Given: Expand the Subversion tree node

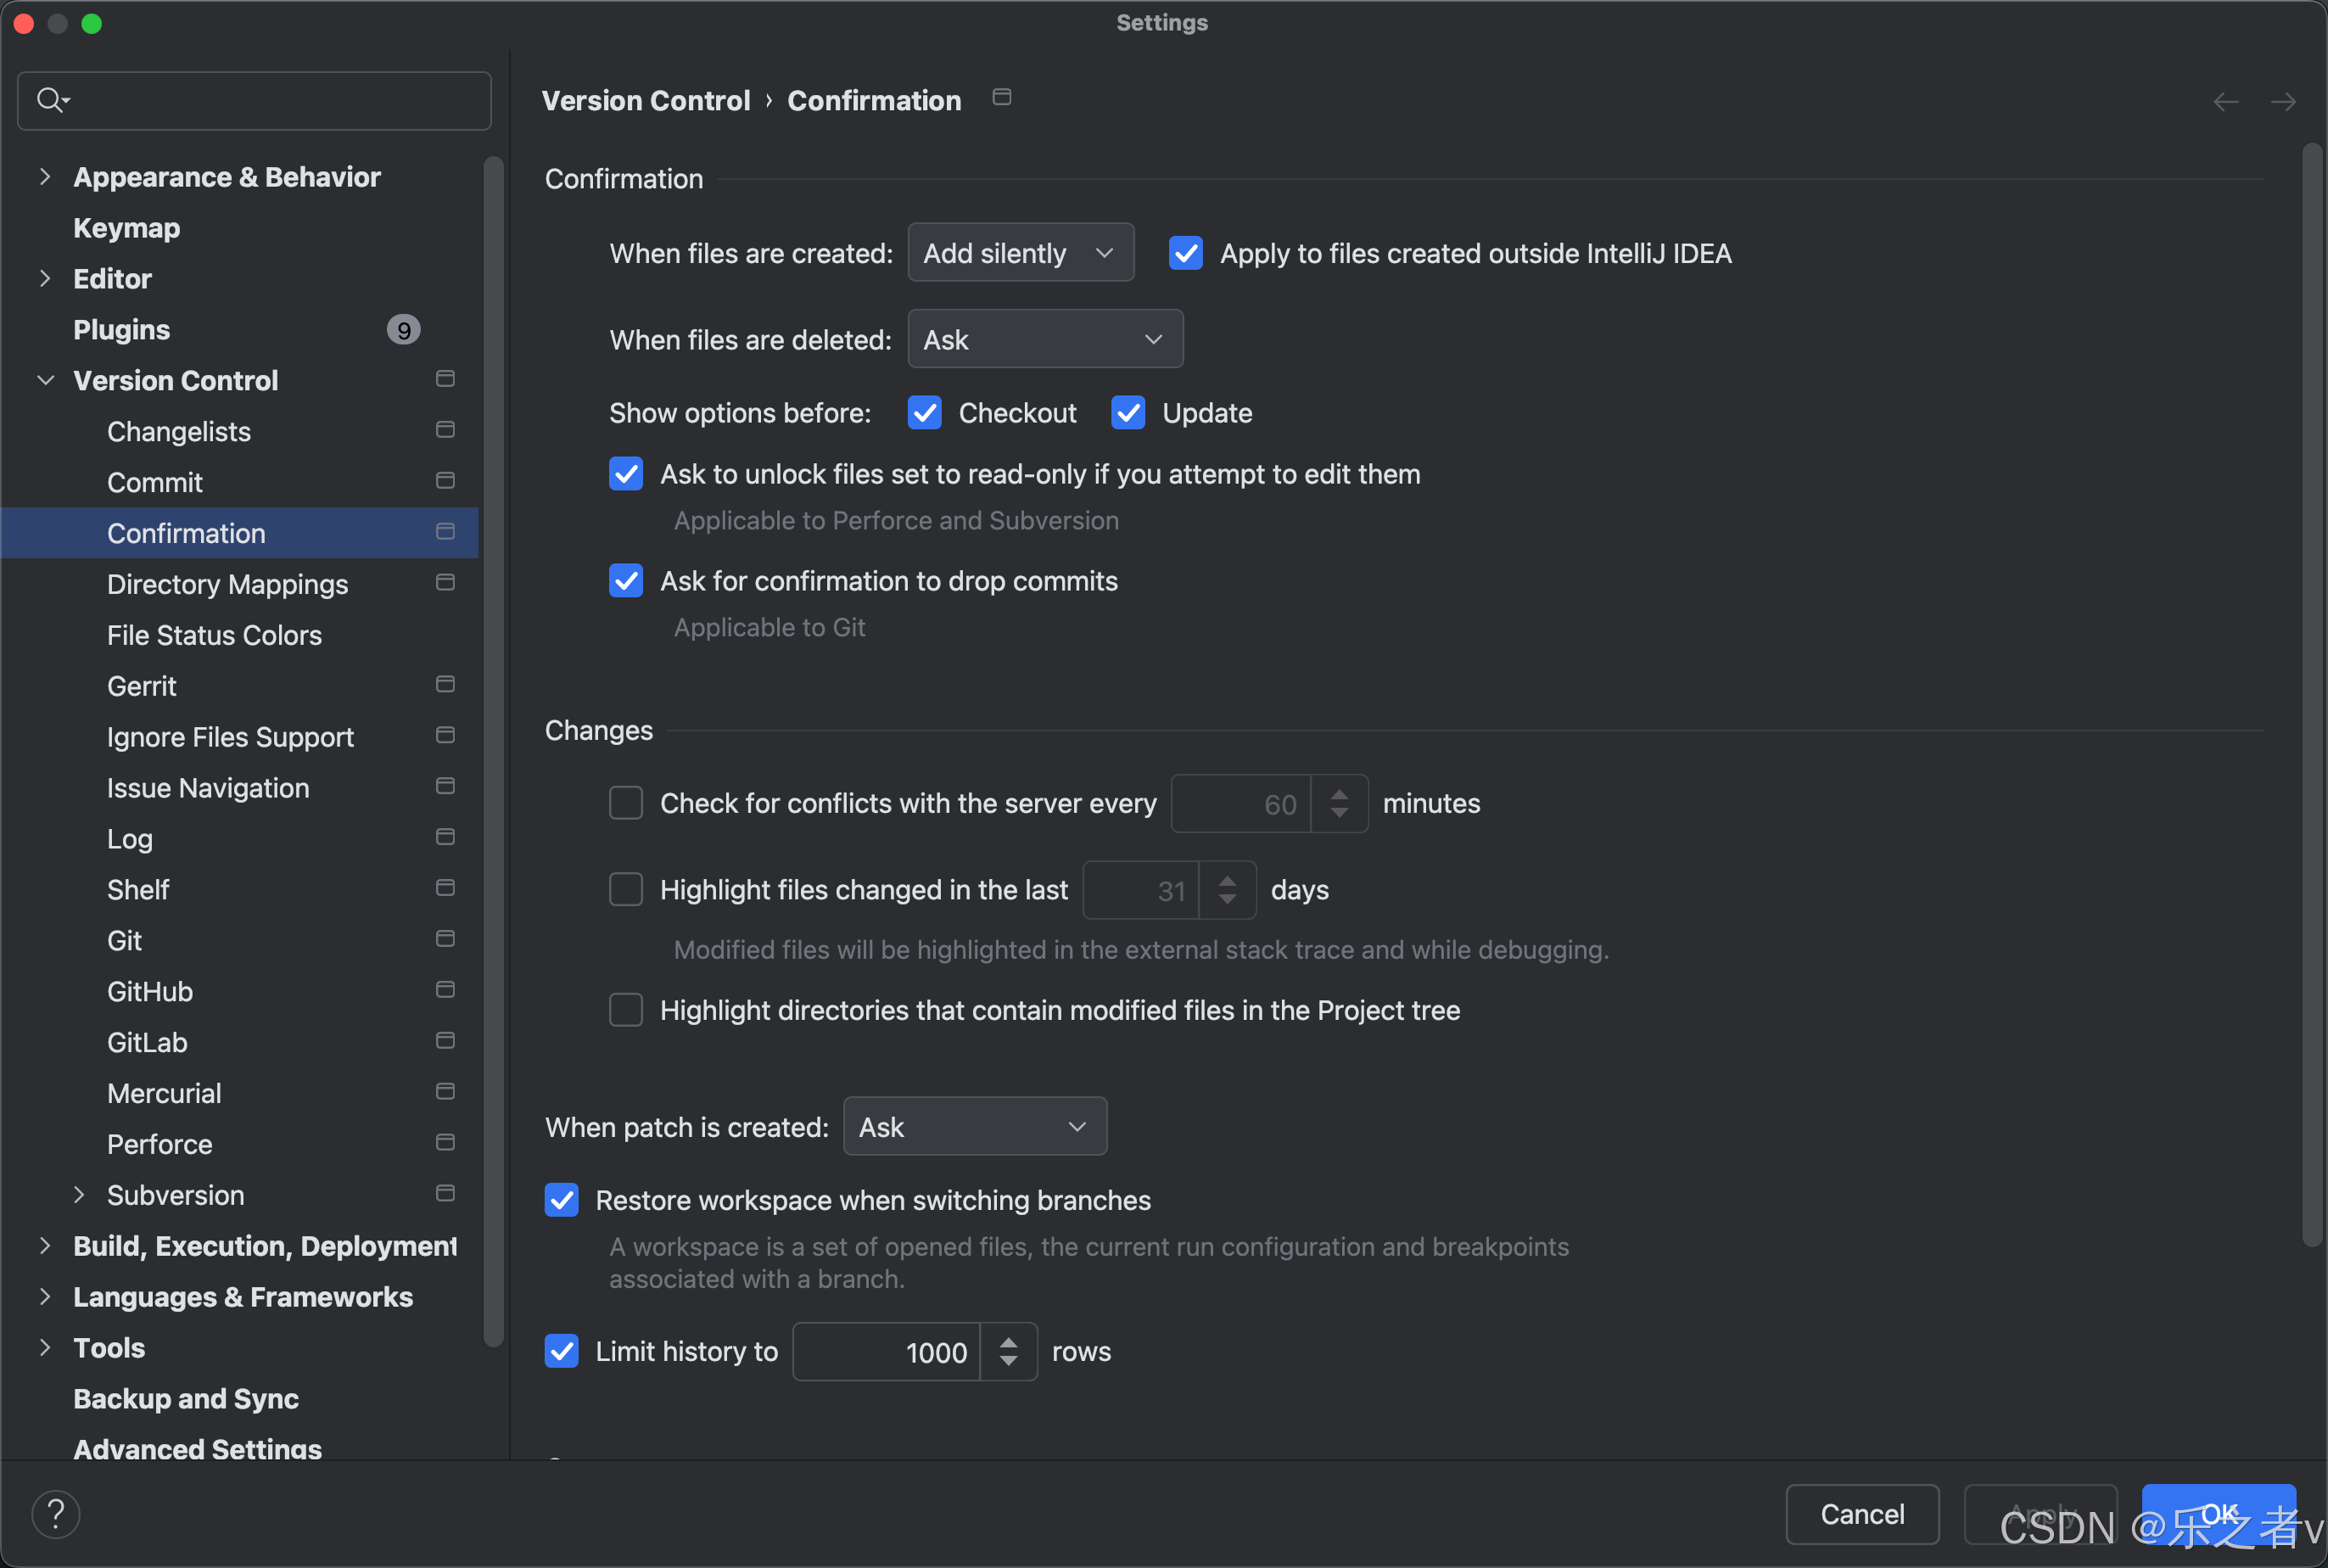Looking at the screenshot, I should pyautogui.click(x=79, y=1195).
